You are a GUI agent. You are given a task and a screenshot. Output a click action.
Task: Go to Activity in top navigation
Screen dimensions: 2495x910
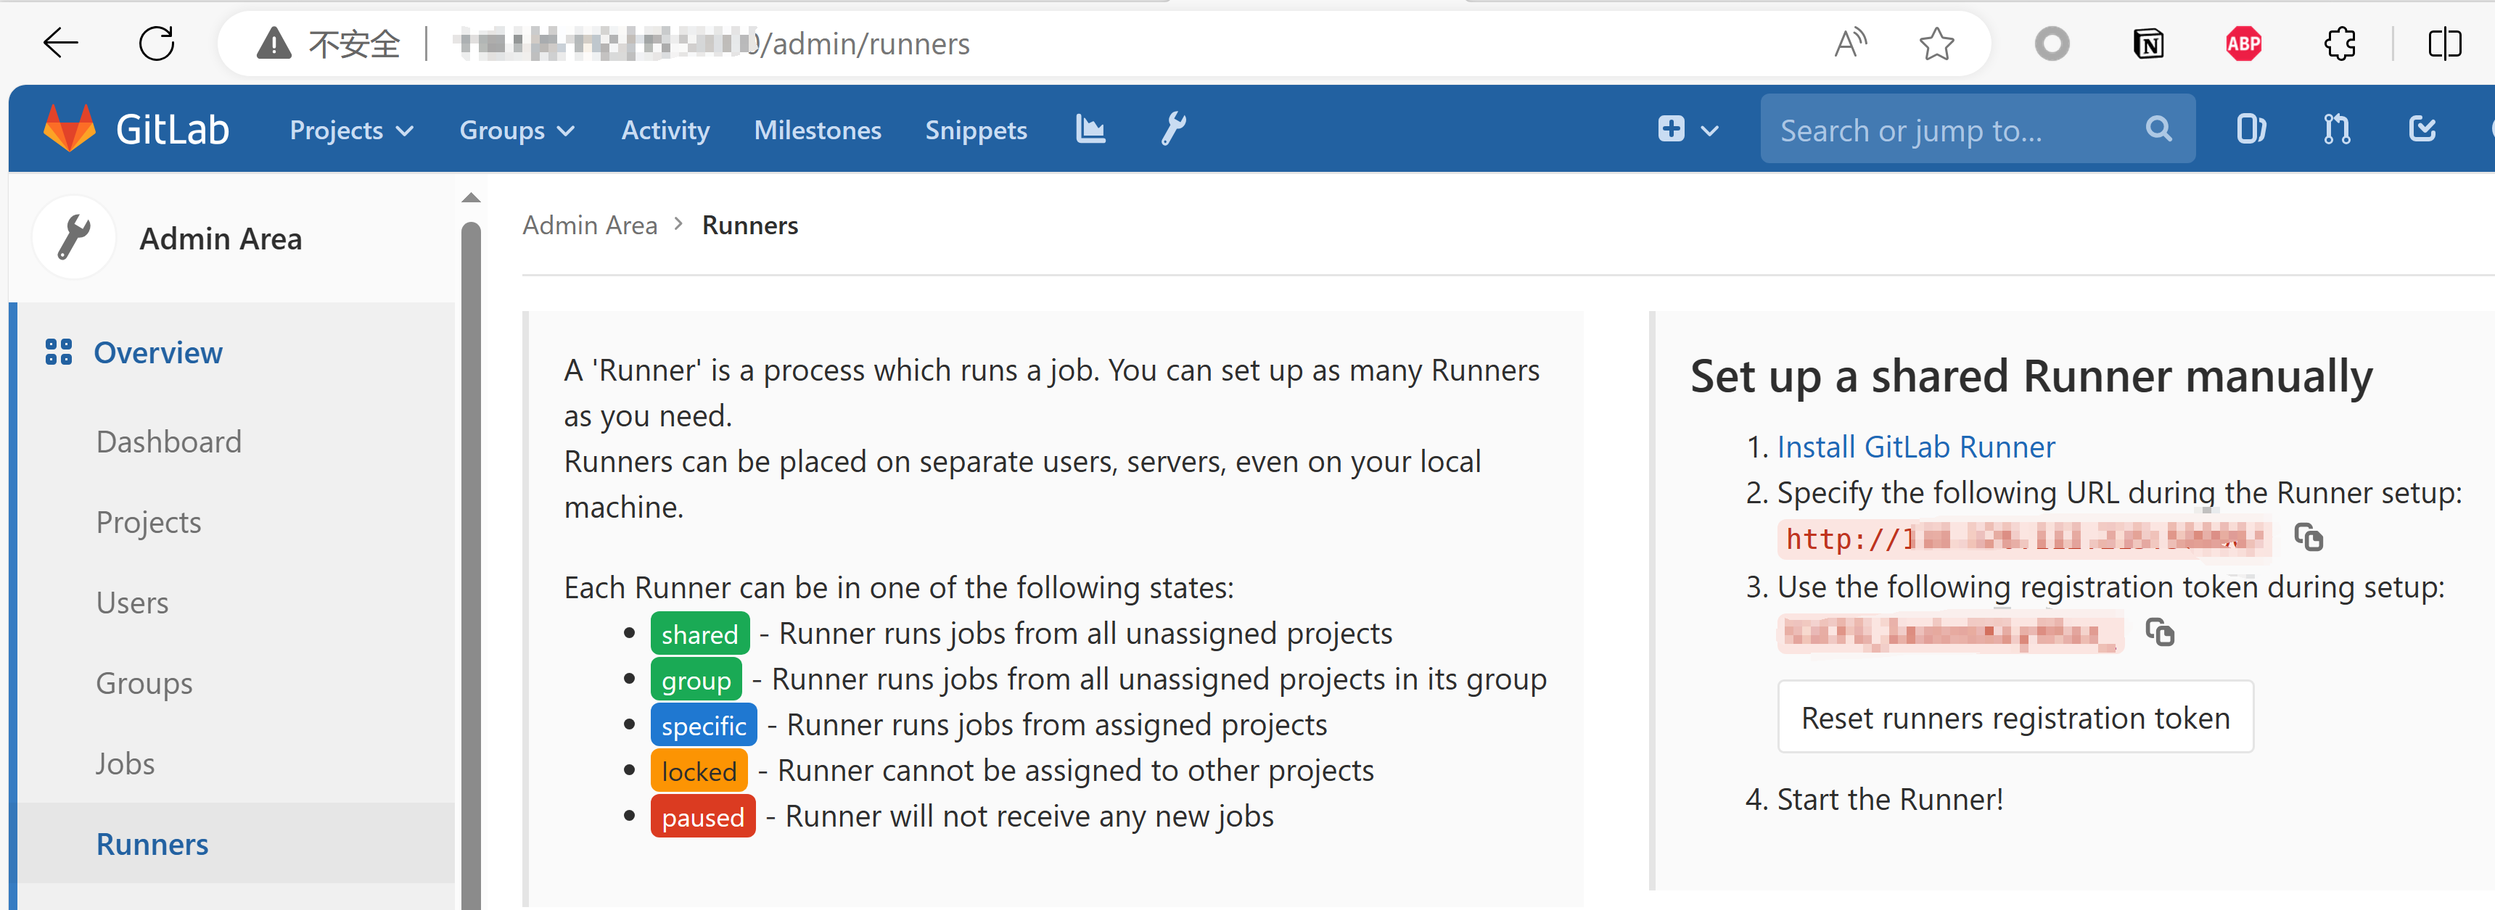[x=665, y=130]
